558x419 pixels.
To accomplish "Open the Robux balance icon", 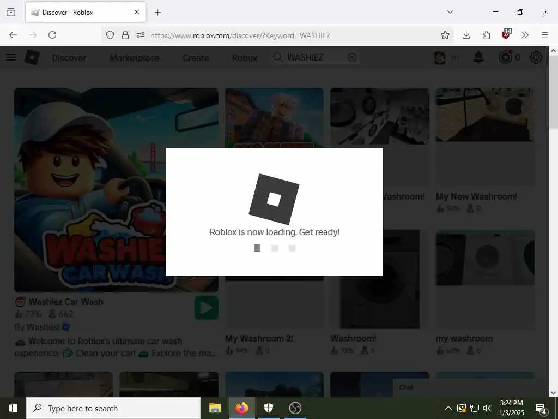I will coord(506,57).
